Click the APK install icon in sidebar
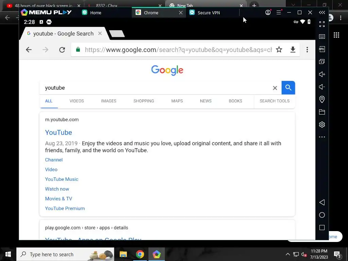 coord(322,49)
